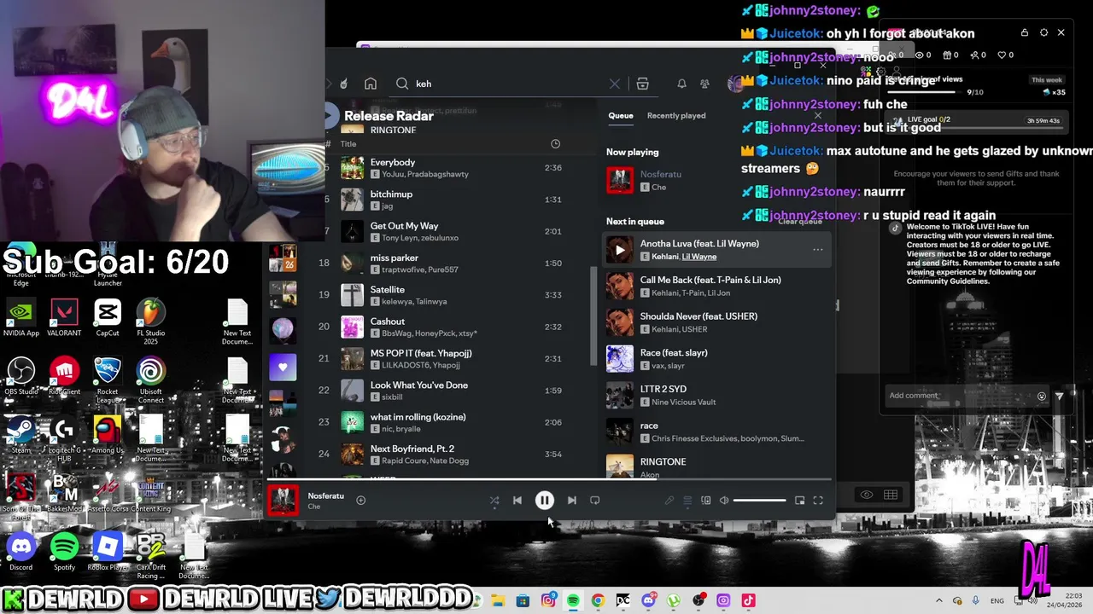Clear the Spotify search text
Screen dimensions: 1093x614
click(x=614, y=84)
